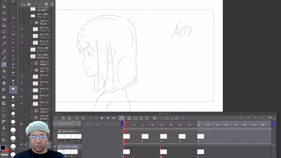281x158 pixels.
Task: Toggle visibility of cel layer 2
Action: tap(21, 97)
